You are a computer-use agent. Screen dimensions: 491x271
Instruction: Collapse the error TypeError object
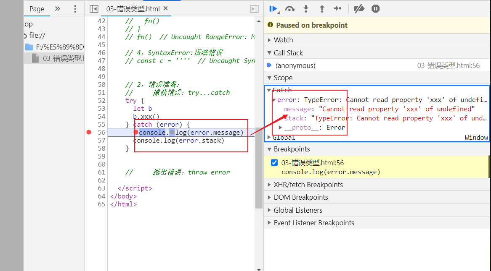[274, 100]
